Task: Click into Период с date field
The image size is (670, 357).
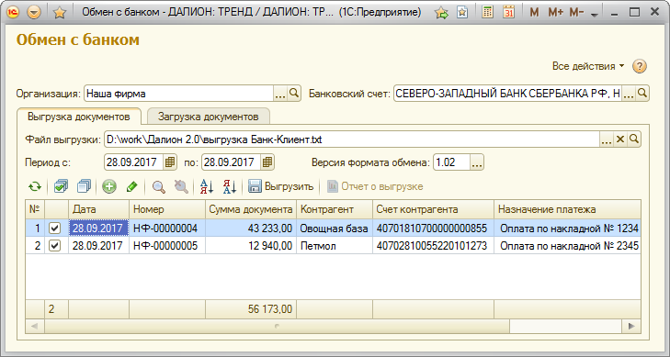Action: pyautogui.click(x=134, y=162)
